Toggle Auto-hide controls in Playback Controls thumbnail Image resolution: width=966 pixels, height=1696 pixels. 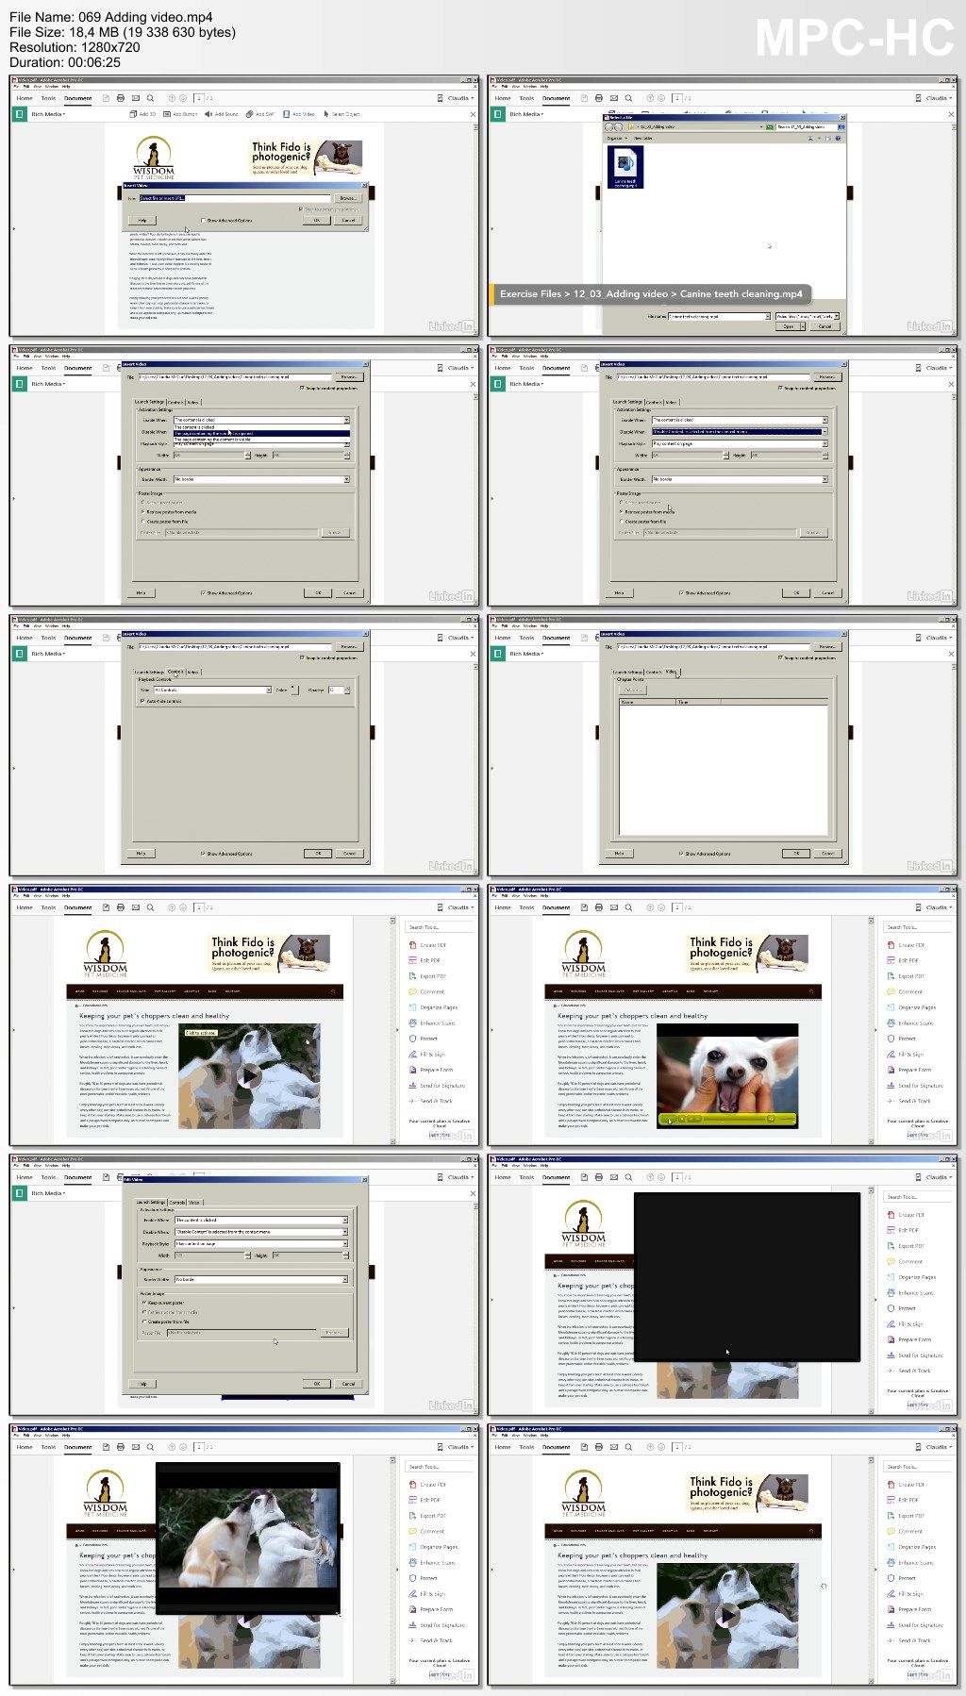tap(142, 701)
